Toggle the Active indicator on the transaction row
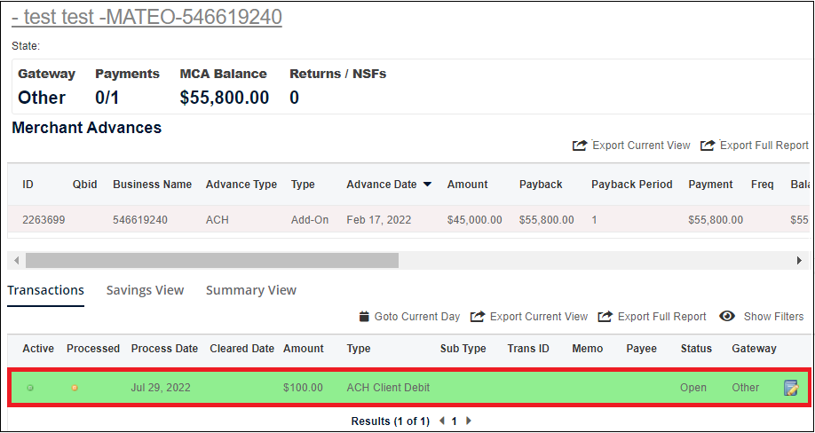The height and width of the screenshot is (433, 815). tap(30, 388)
